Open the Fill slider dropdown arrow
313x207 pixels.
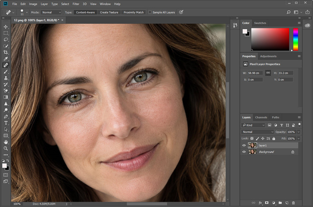299,139
